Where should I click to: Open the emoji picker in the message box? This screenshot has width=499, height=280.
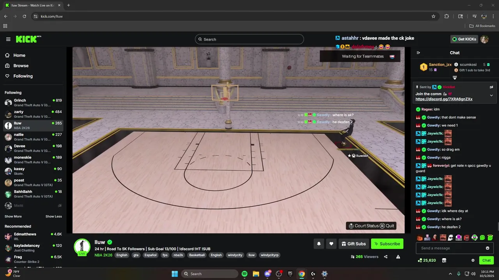coord(487,248)
